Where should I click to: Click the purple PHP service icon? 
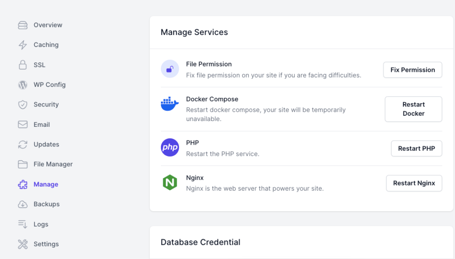(x=170, y=148)
